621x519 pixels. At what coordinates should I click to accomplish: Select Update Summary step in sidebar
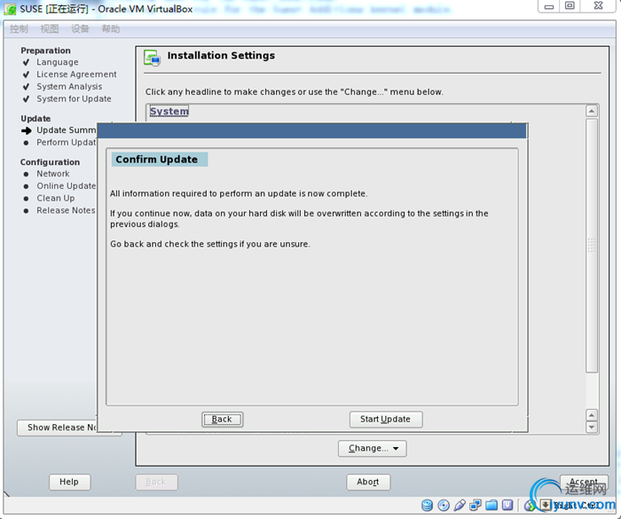[x=67, y=130]
